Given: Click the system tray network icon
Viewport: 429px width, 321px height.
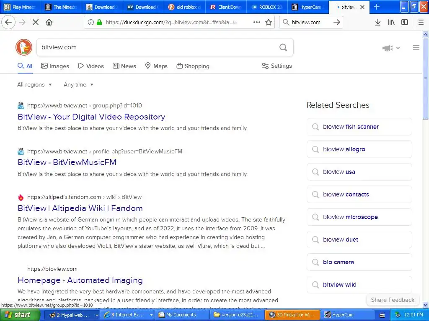Looking at the screenshot, I should coord(398,315).
